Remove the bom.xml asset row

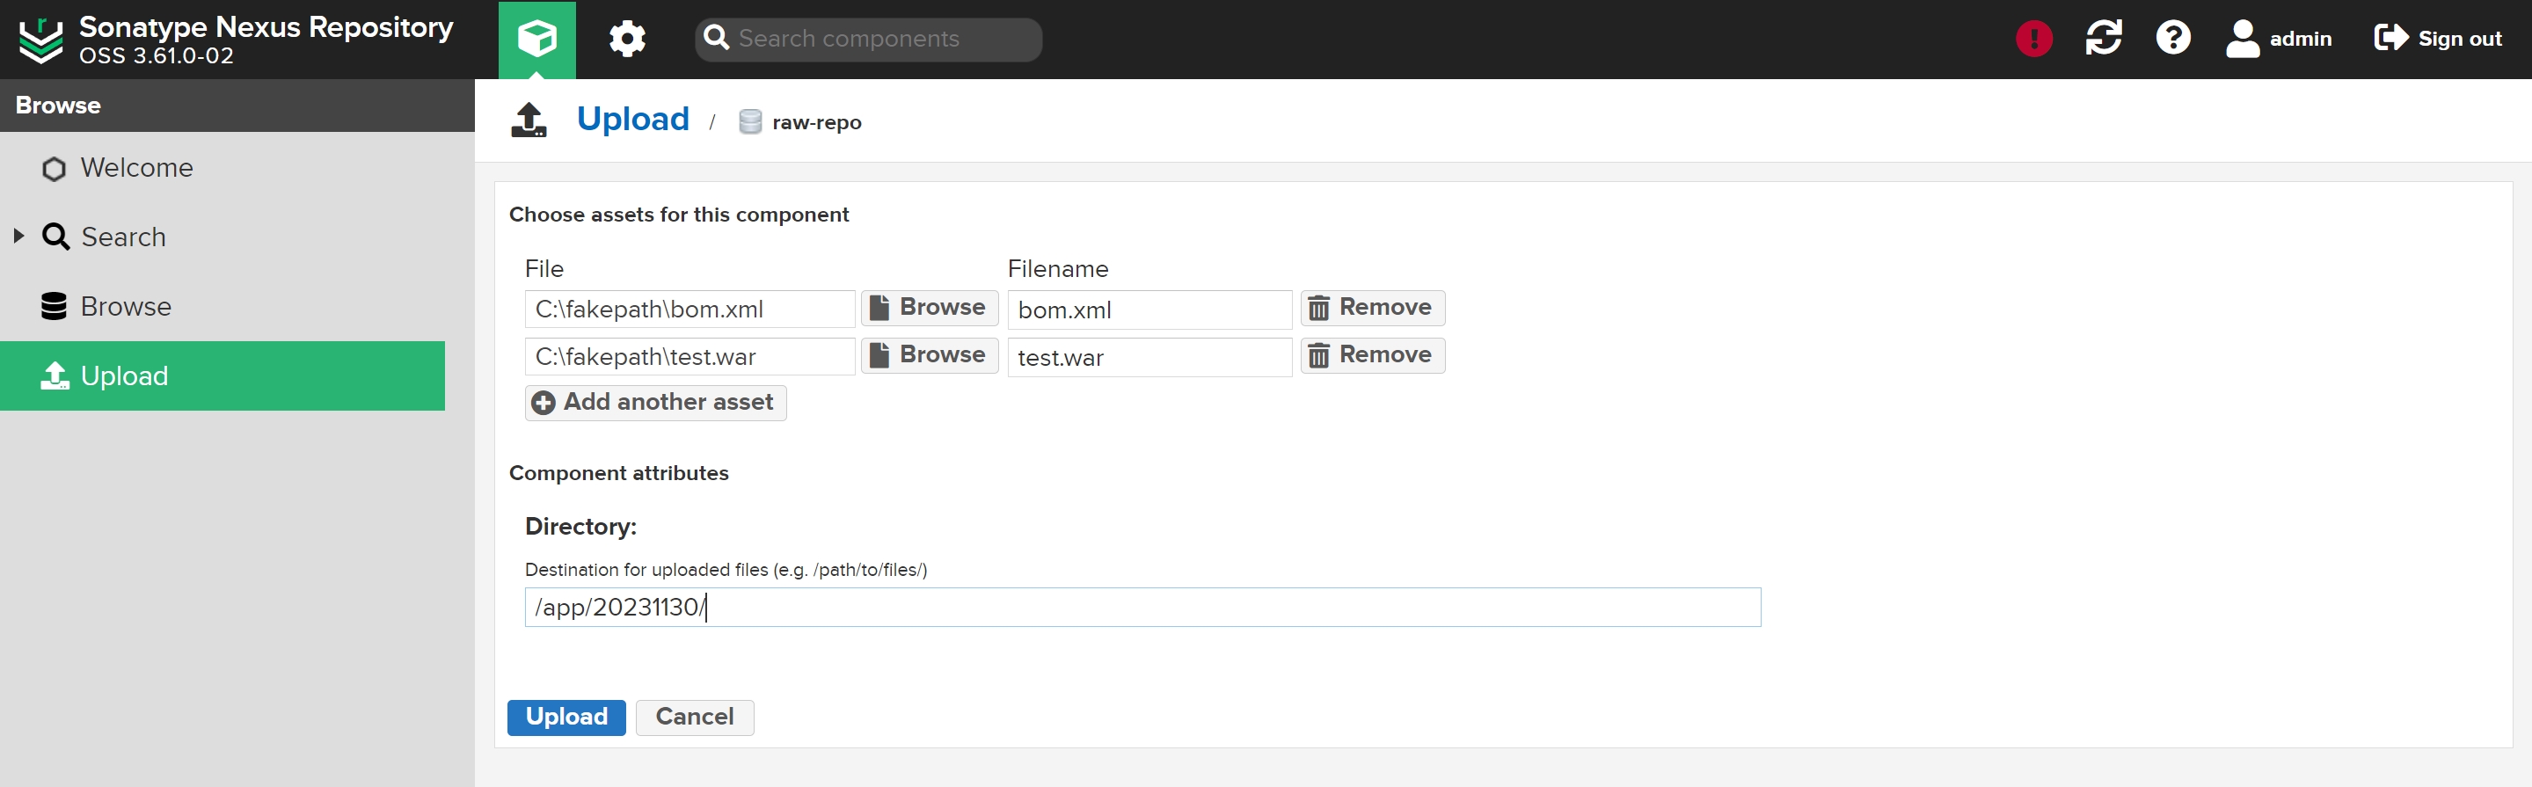[x=1371, y=308]
